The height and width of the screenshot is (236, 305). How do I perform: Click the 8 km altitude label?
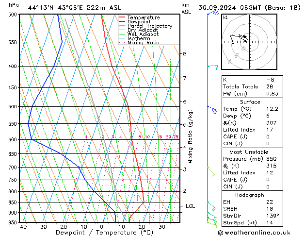pos(185,53)
